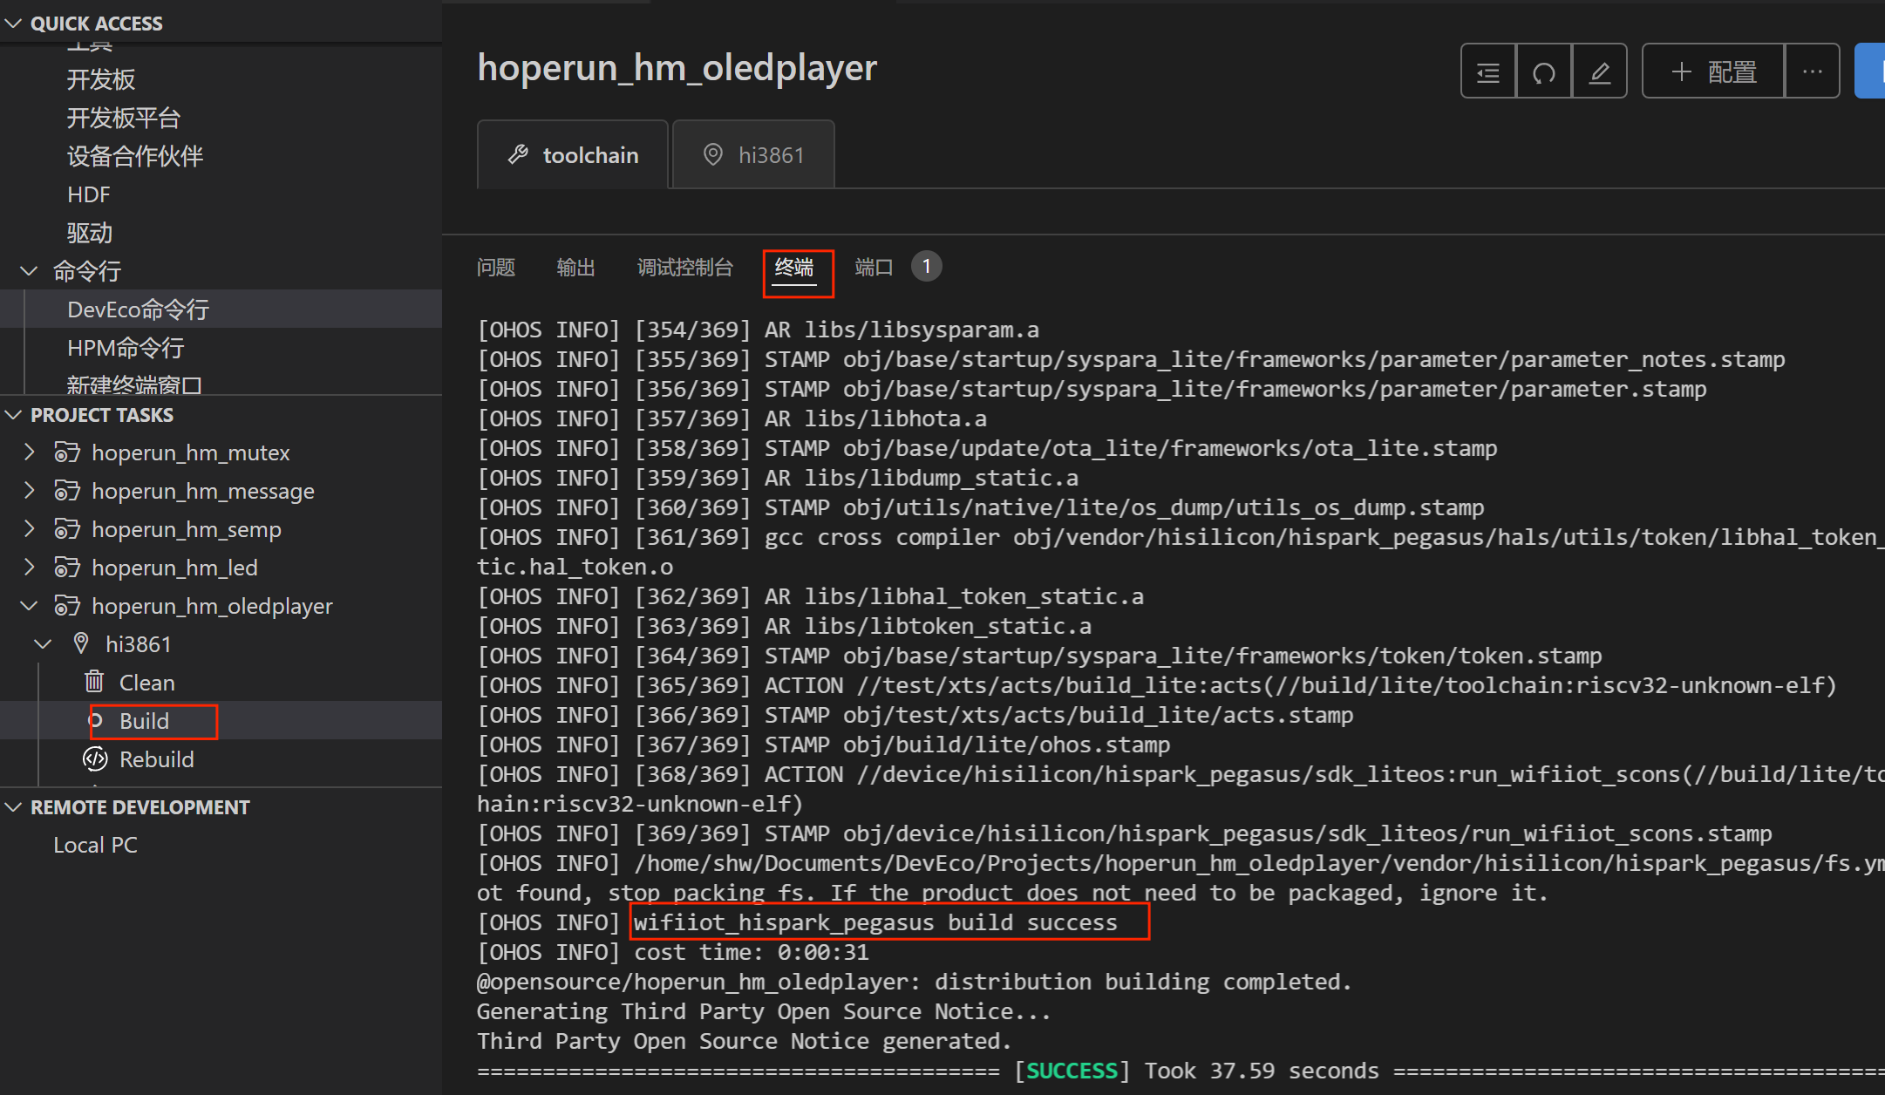This screenshot has height=1095, width=1885.
Task: Click the green SUCCESS text in terminal
Action: tap(1072, 1071)
